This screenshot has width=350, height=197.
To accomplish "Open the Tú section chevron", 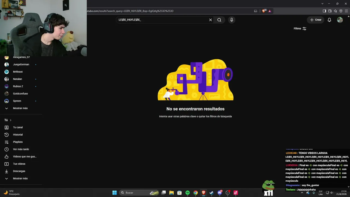I will pyautogui.click(x=11, y=120).
